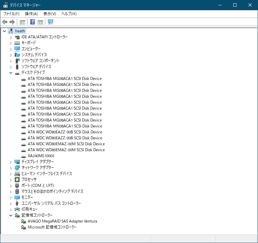Image resolution: width=258 pixels, height=243 pixels.
Task: Click the mouse pointing devices icon
Action: [17, 191]
